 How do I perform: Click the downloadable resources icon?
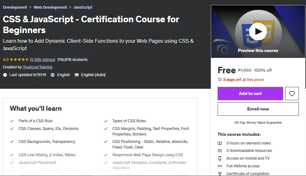tap(220, 151)
